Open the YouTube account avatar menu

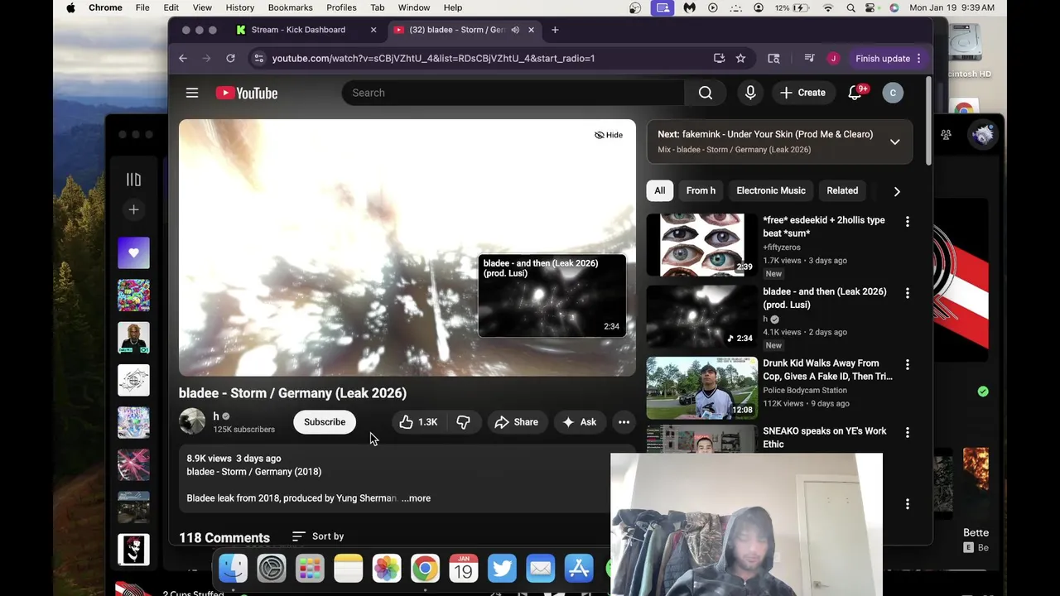click(x=893, y=93)
